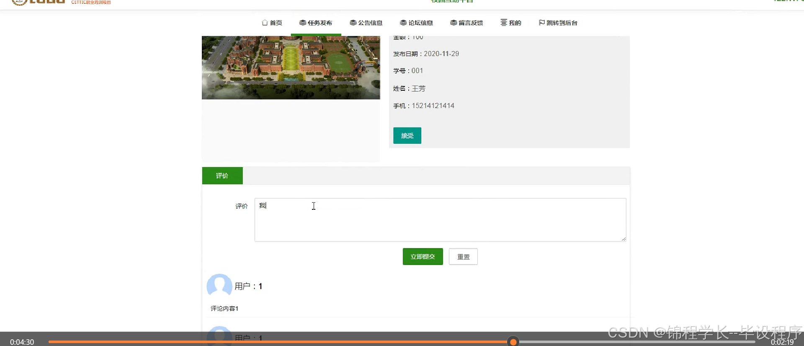Go to 公告信息 in navigation
Image resolution: width=804 pixels, height=346 pixels.
tap(366, 23)
